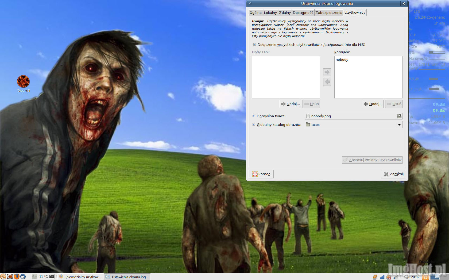The image size is (449, 280).
Task: Switch to the Zdalny tab
Action: point(285,13)
